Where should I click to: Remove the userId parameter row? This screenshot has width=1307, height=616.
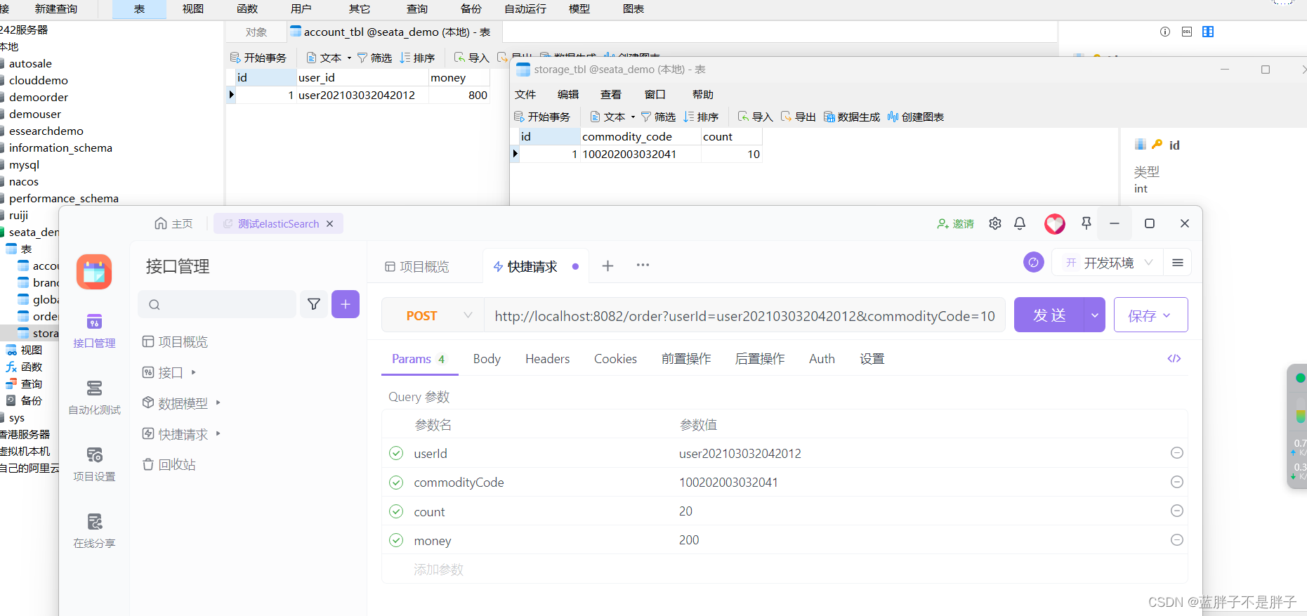coord(1177,453)
